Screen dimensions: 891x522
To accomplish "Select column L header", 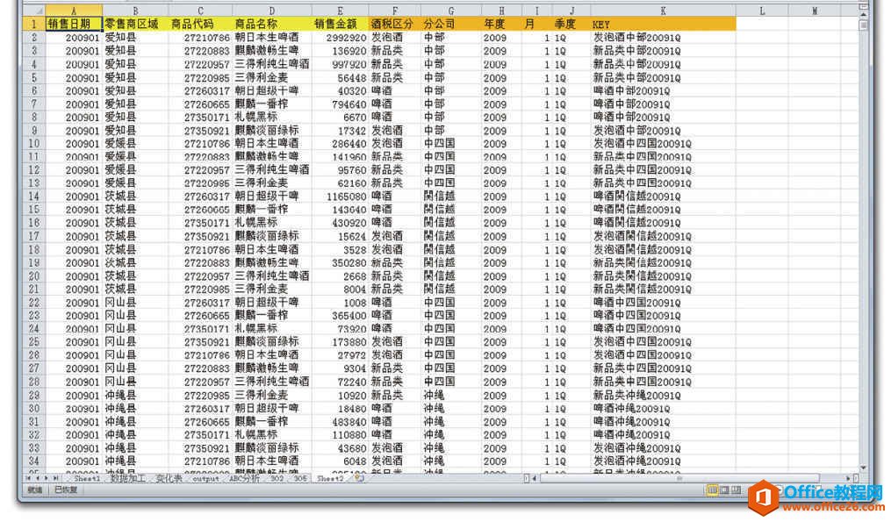I will (762, 11).
